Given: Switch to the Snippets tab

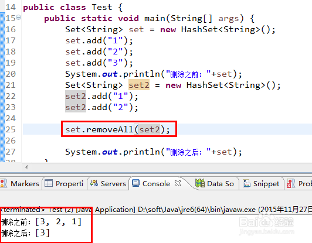Looking at the screenshot, I should point(261,183).
